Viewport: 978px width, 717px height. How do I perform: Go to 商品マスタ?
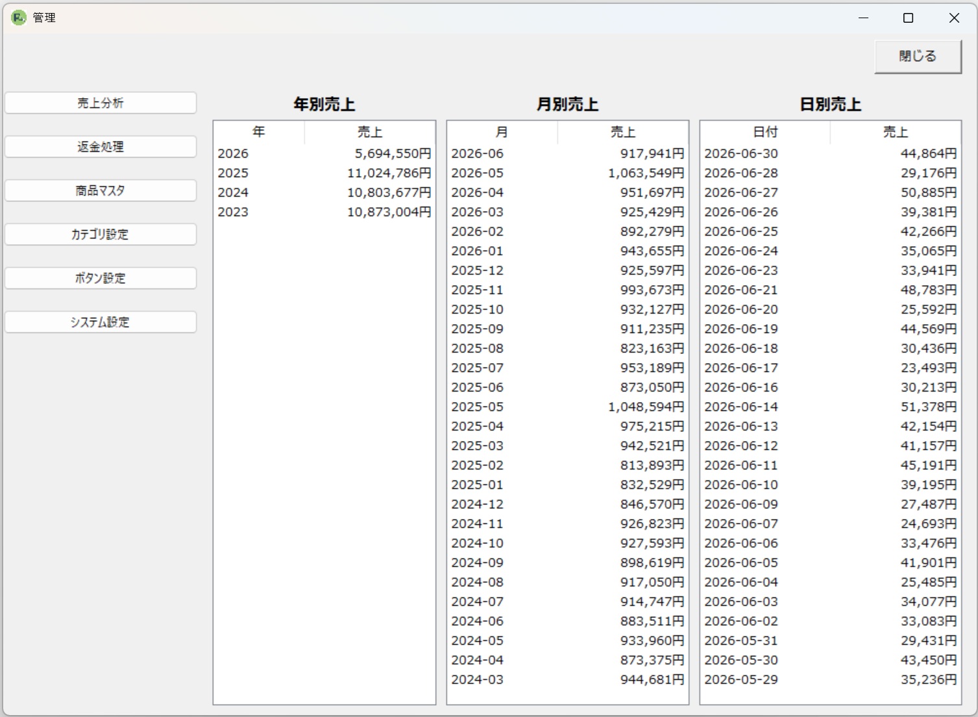coord(101,191)
